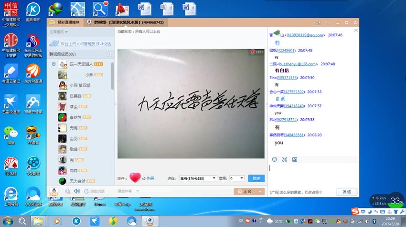The height and width of the screenshot is (227, 406).
Task: Open the 数量 quantity dropdown
Action: coord(236,178)
